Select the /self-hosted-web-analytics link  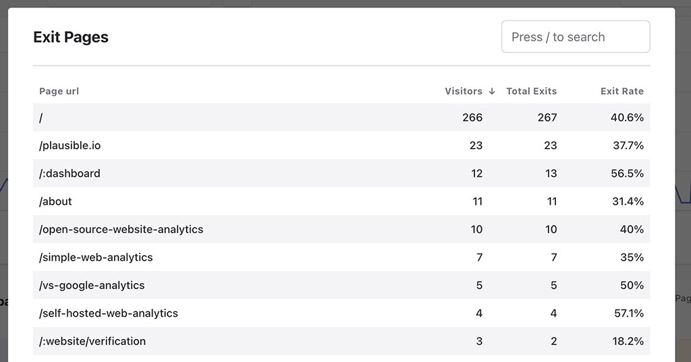(109, 313)
